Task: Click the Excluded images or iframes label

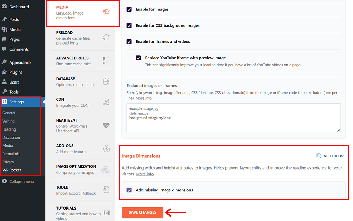Action: point(151,86)
